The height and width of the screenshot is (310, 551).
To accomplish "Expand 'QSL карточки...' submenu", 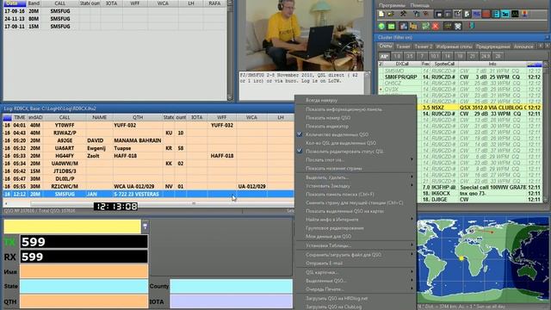I will pos(355,272).
